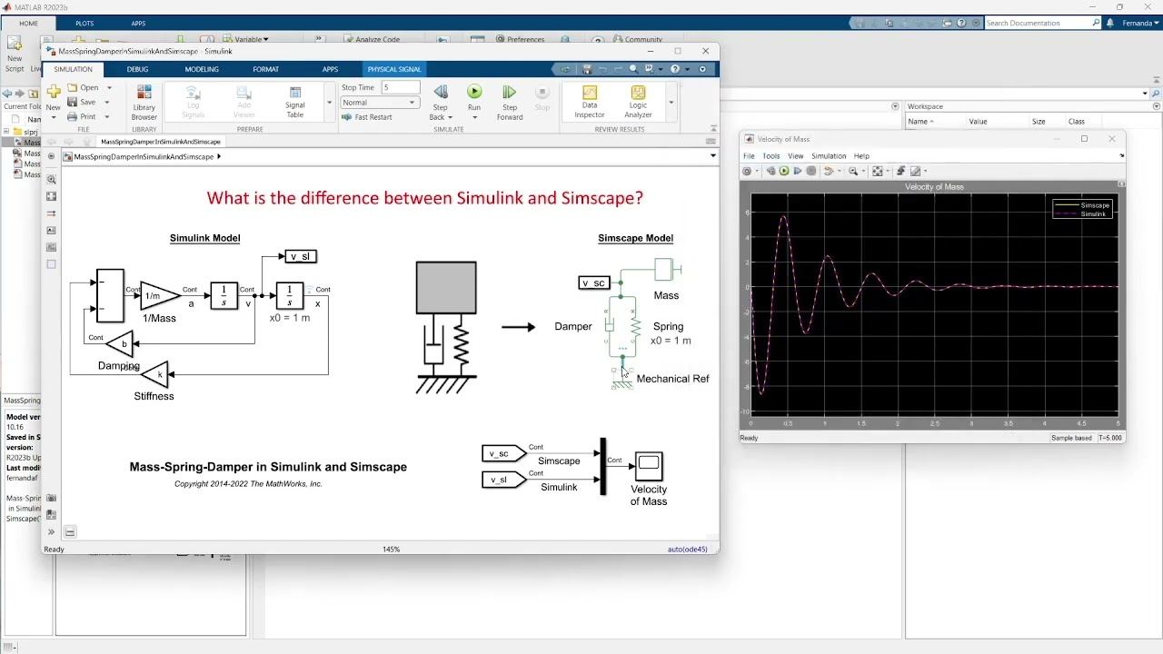Open File menu in Velocity of Mass window
Viewport: 1163px width, 654px height.
click(749, 156)
